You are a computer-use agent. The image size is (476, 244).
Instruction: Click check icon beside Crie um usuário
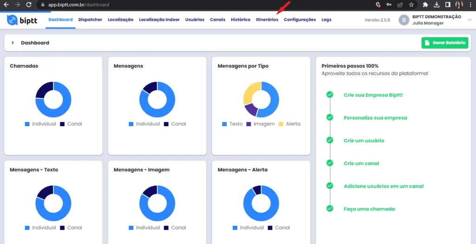tap(330, 140)
